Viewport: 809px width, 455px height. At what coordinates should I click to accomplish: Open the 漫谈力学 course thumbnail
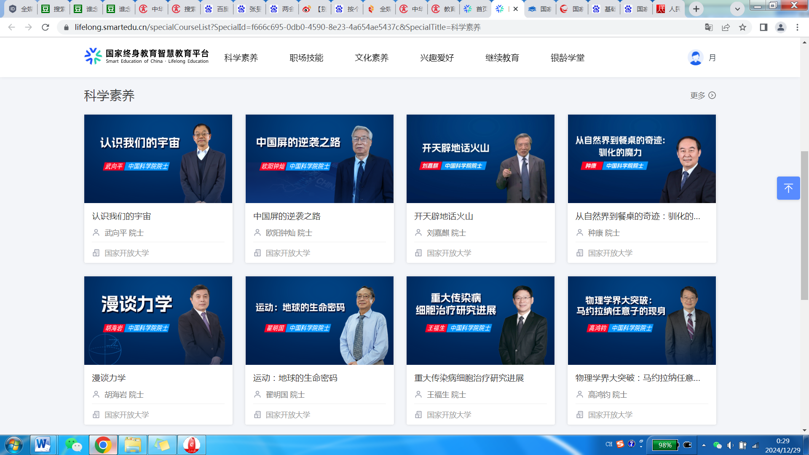[158, 320]
